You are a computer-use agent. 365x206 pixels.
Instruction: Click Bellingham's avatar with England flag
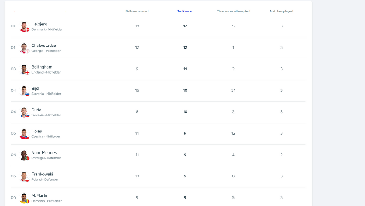pos(24,70)
